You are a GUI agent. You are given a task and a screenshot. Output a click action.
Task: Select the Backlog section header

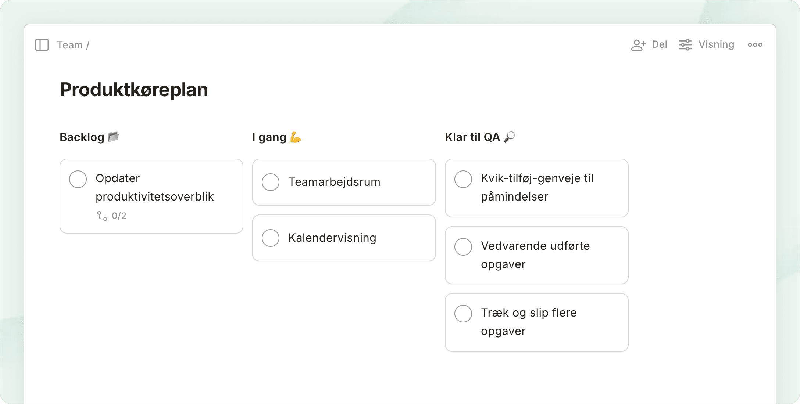click(82, 137)
